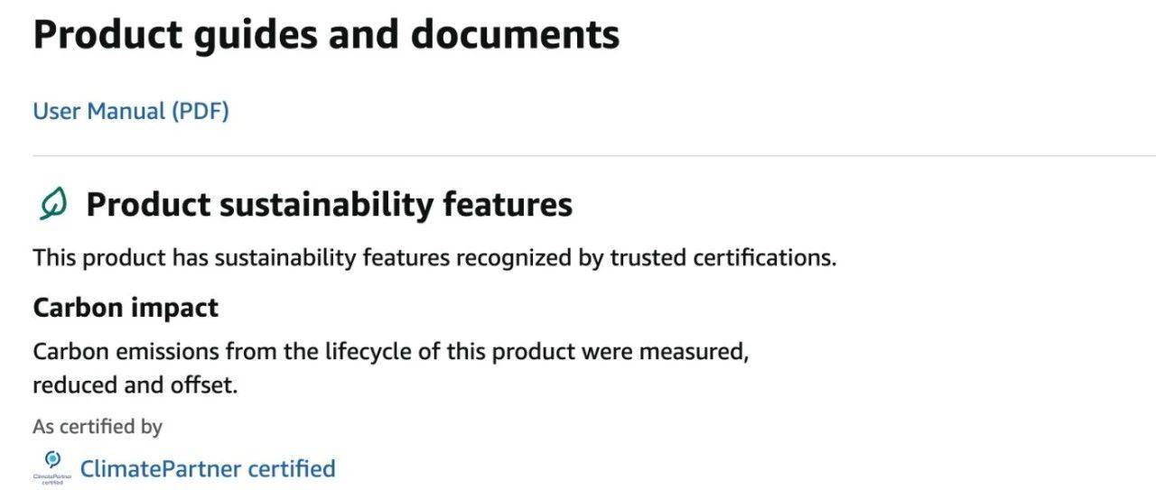Click the word 'certified' in ClimatePartner link
1156x490 pixels.
[x=292, y=468]
